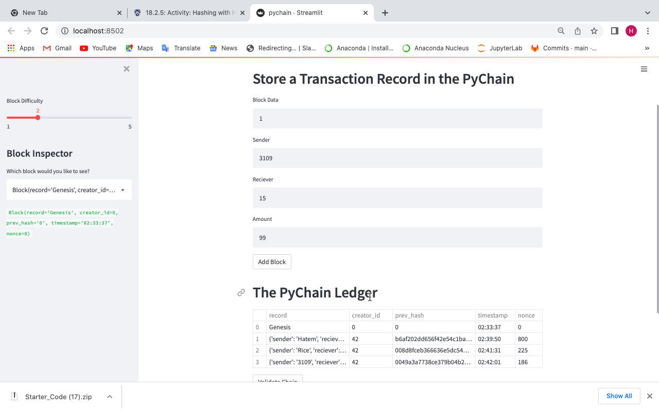
Task: Focus the Sender input field
Action: 397,158
